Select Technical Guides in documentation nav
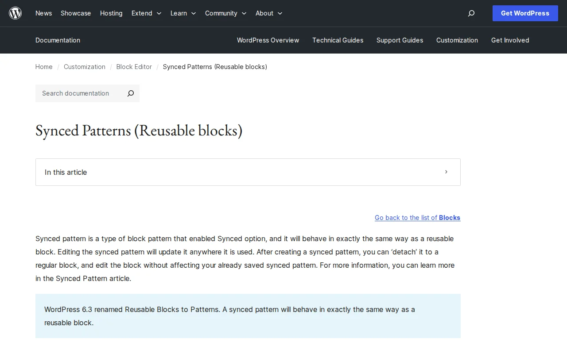 coord(338,40)
